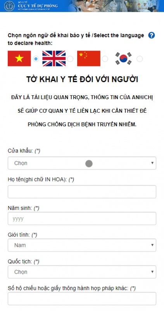
Task: Click the South Korea flag icon
Action: pyautogui.click(x=123, y=59)
